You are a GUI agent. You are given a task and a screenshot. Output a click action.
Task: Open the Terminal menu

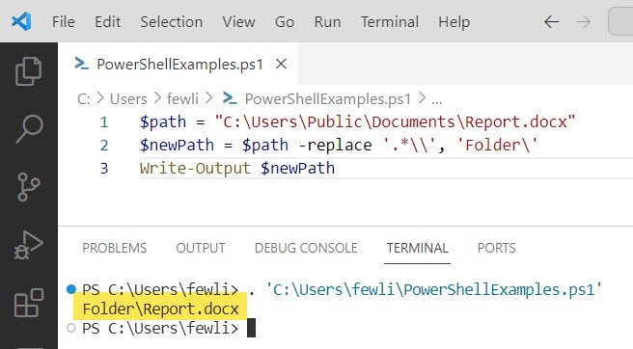pyautogui.click(x=390, y=22)
